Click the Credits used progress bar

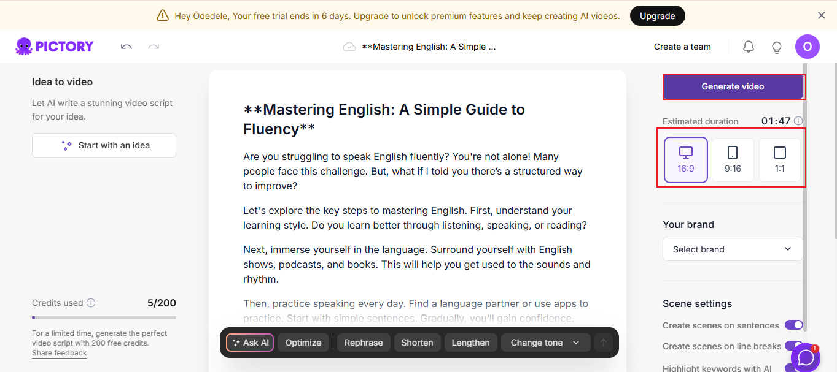pos(104,317)
